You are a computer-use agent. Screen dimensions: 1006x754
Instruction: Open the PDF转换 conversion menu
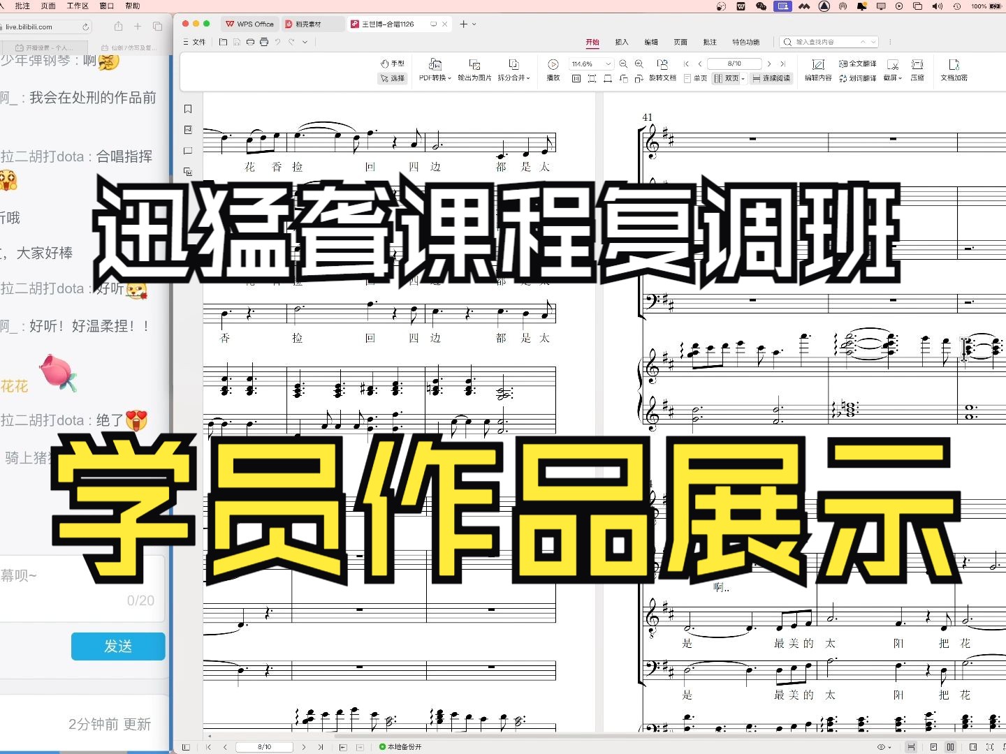point(435,71)
